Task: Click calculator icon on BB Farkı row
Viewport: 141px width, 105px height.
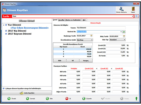Action: coord(128,72)
